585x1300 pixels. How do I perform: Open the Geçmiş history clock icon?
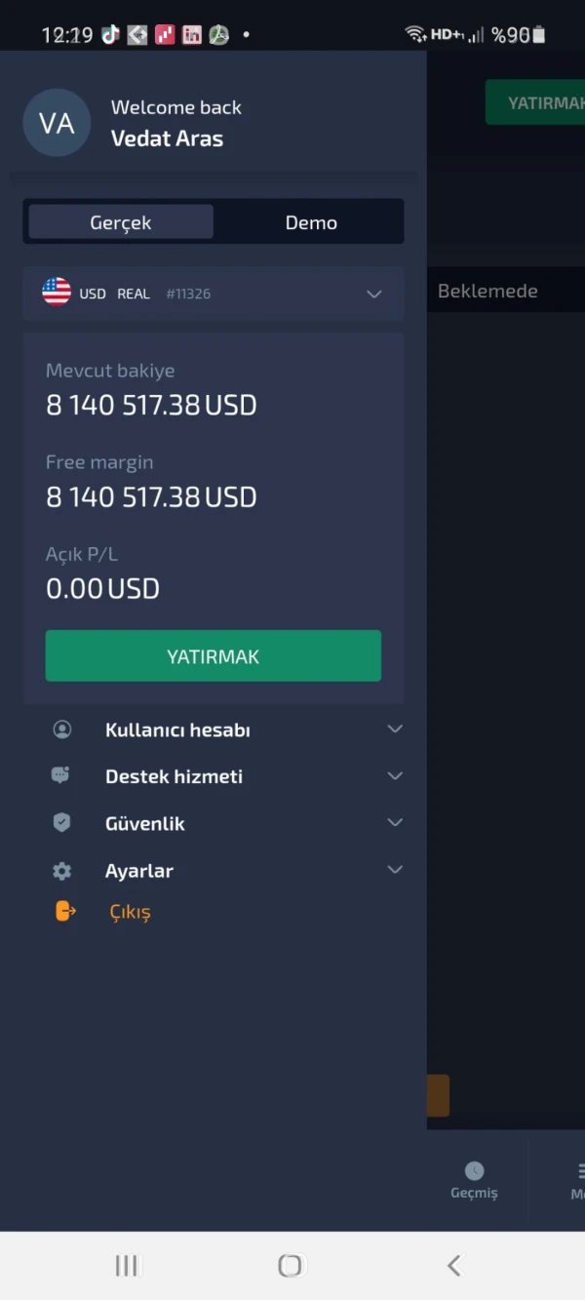[x=474, y=1172]
